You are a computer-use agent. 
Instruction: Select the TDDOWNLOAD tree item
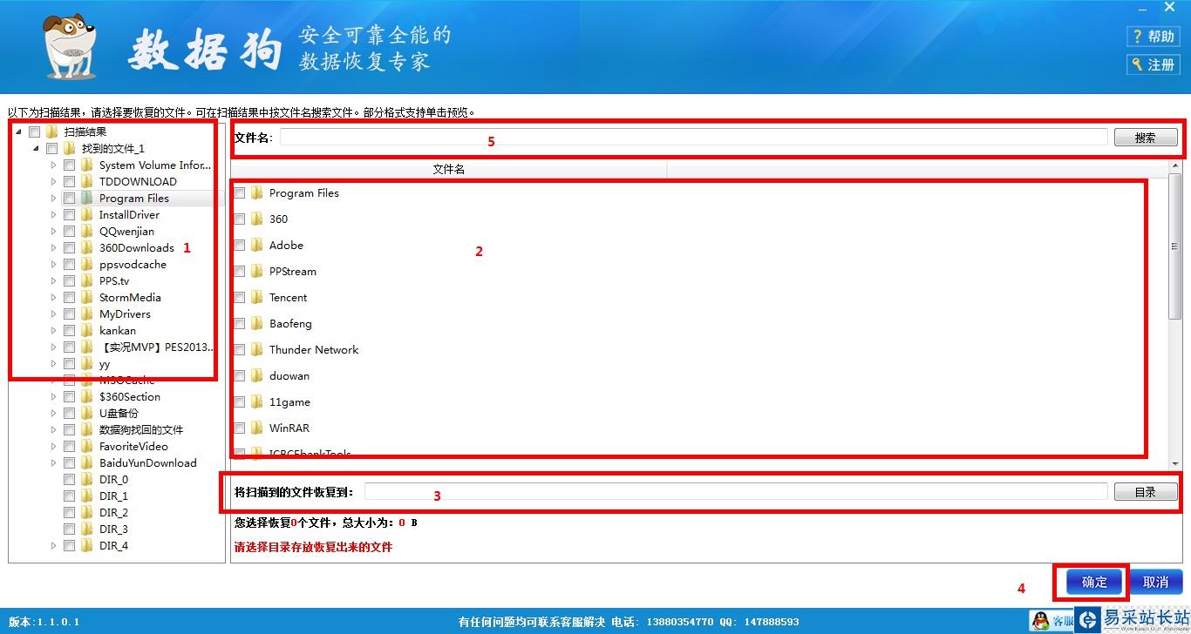coord(138,182)
